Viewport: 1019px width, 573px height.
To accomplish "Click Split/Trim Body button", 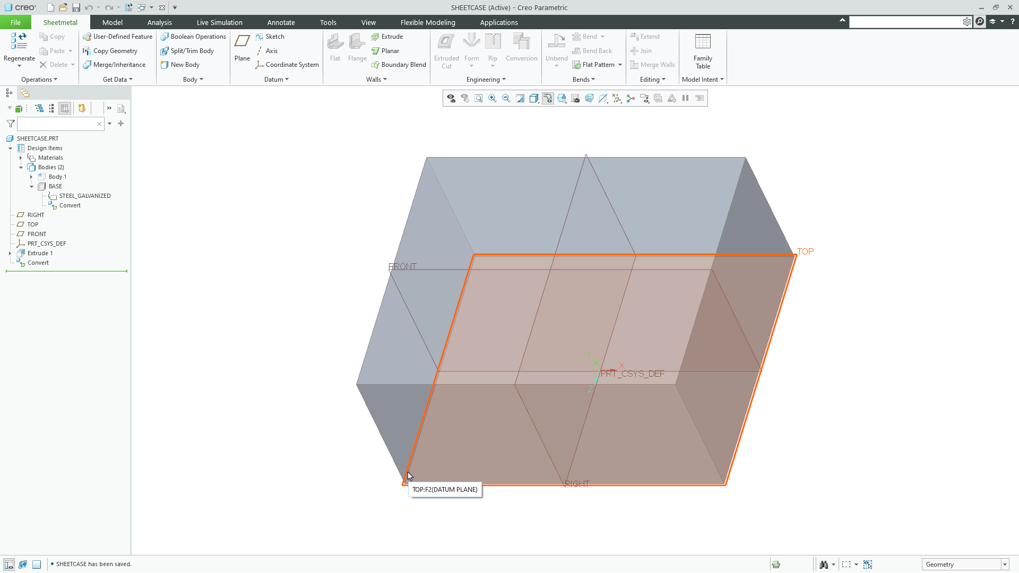I will point(187,51).
